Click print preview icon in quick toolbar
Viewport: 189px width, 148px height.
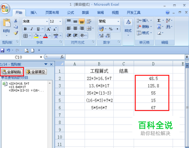(x=26, y=50)
